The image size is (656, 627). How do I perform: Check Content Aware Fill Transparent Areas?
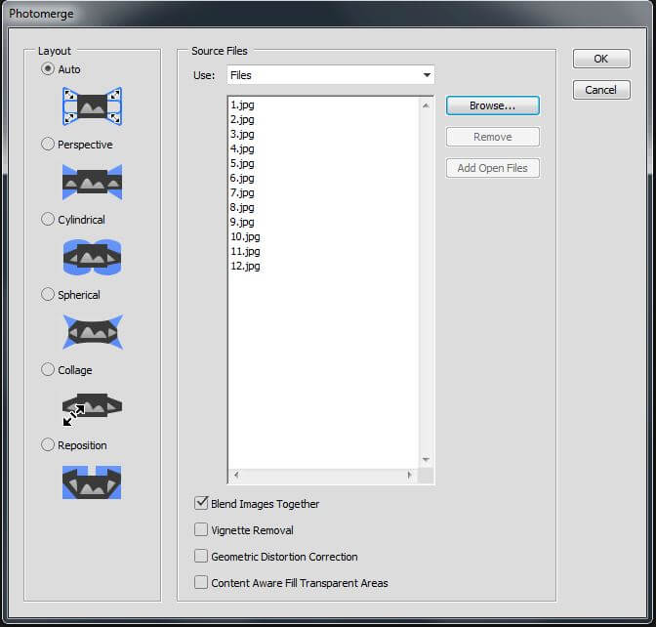tap(201, 583)
